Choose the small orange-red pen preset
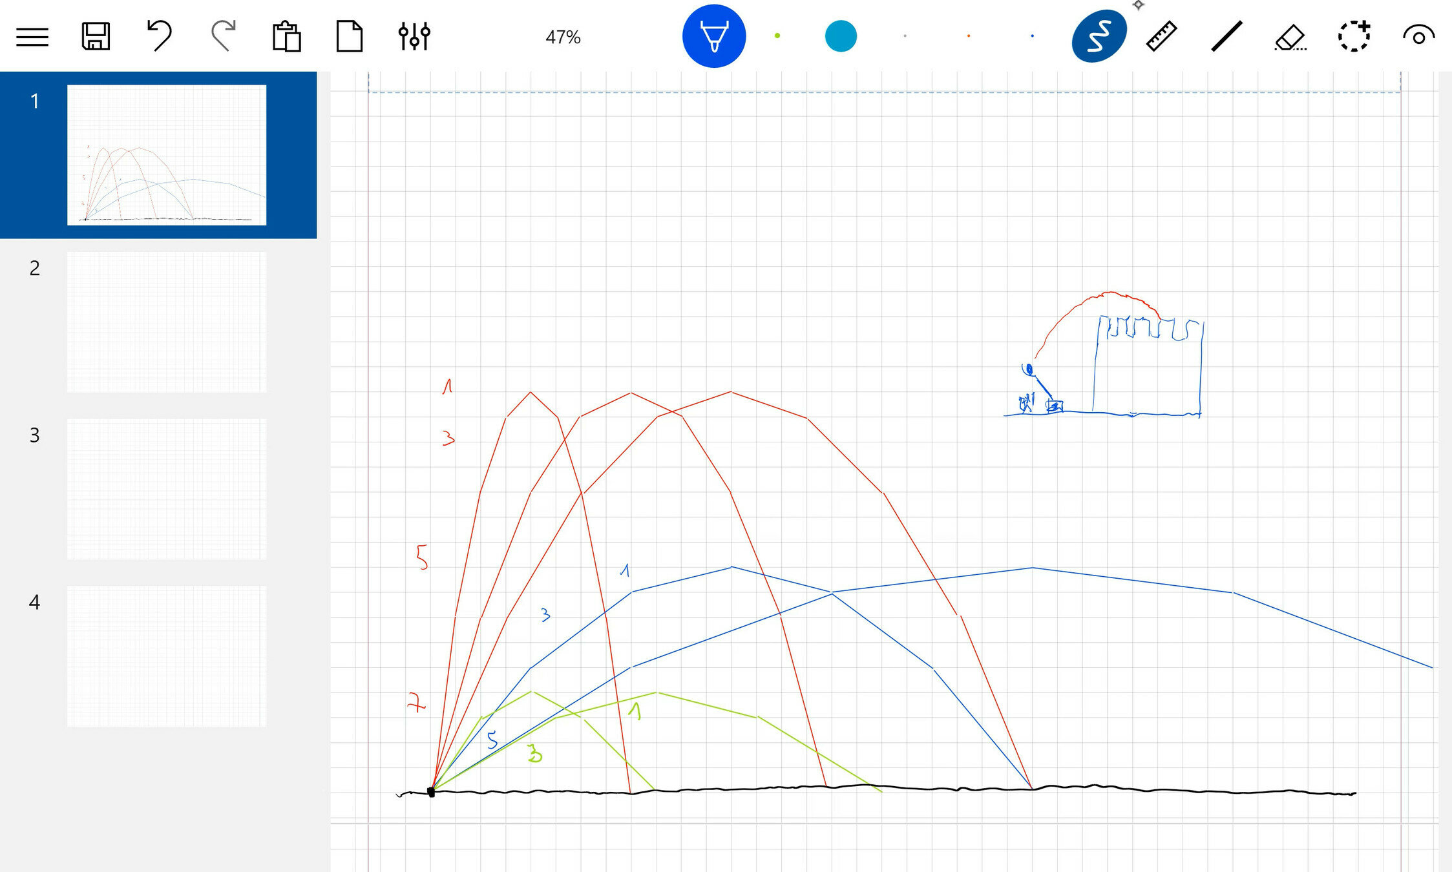Viewport: 1452px width, 872px height. [968, 36]
